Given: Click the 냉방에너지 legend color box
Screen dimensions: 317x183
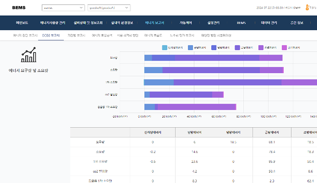Looking at the screenshot, I should (215, 48).
